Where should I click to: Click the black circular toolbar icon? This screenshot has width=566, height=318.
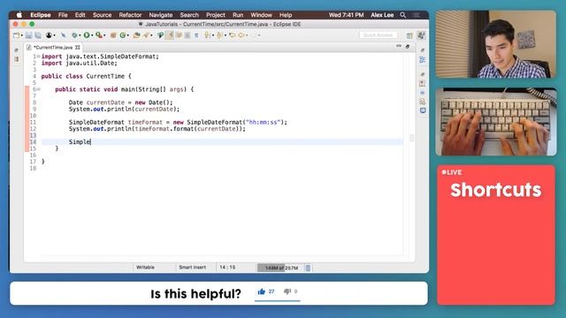[x=49, y=35]
